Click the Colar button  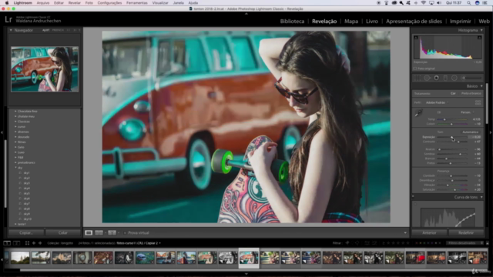(63, 232)
